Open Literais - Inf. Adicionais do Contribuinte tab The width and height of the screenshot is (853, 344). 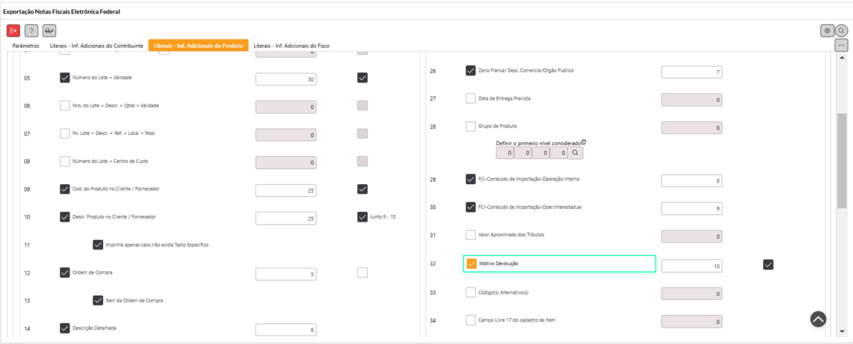96,46
